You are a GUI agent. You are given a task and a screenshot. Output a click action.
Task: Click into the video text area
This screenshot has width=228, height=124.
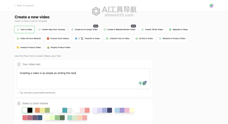[84, 79]
